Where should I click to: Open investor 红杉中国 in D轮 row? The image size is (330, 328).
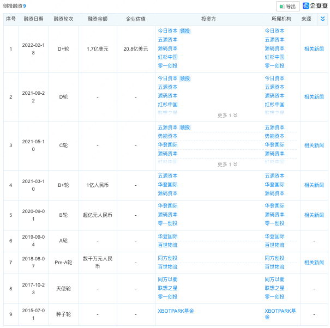click(x=168, y=105)
